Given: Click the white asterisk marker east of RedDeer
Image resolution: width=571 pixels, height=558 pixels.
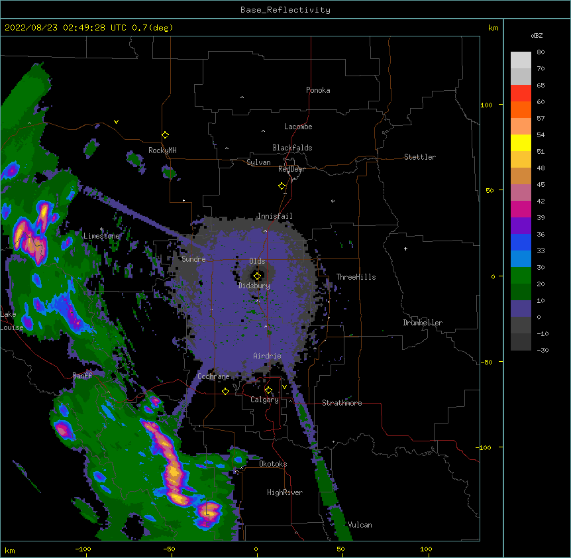Looking at the screenshot, I should click(333, 201).
